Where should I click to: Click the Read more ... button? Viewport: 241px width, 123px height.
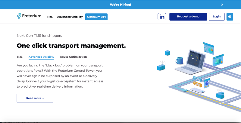coord(35,98)
